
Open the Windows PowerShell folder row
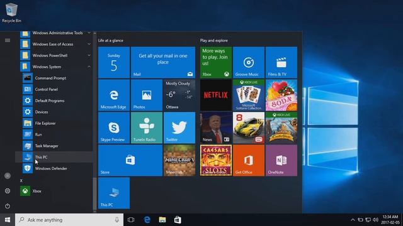(54, 55)
